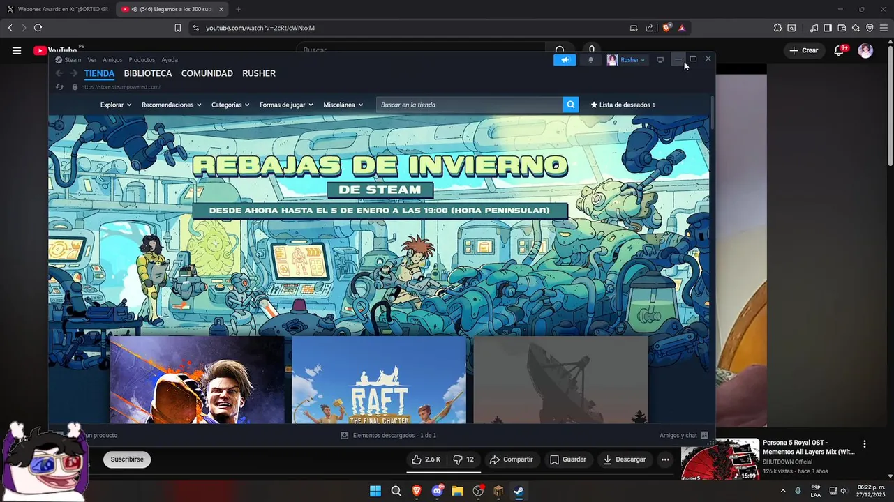This screenshot has width=894, height=502.
Task: Reload the browser page
Action: tap(38, 28)
